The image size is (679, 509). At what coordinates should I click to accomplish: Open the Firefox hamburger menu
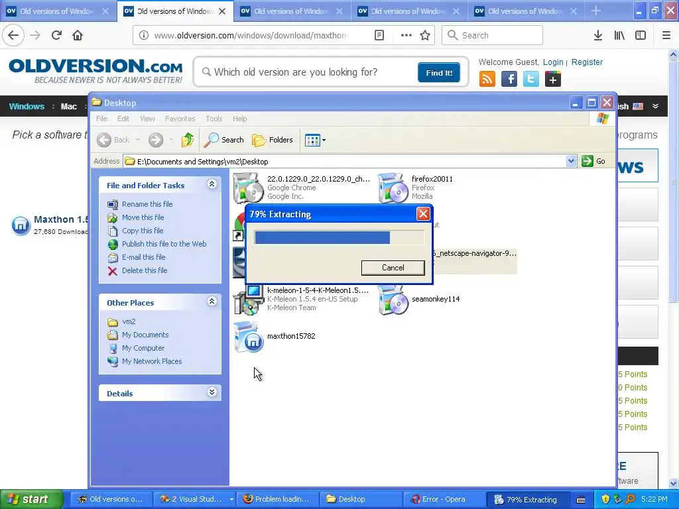pos(666,36)
